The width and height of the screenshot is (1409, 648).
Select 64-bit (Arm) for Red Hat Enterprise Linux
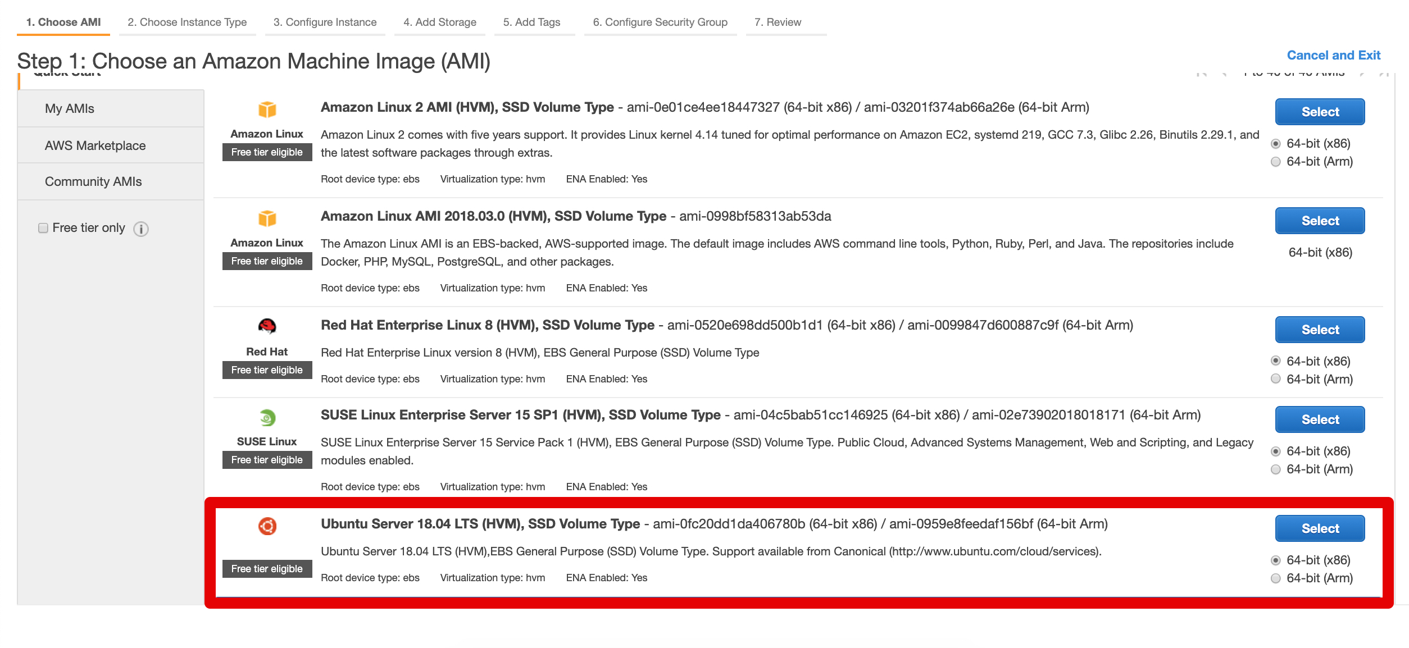(x=1276, y=379)
